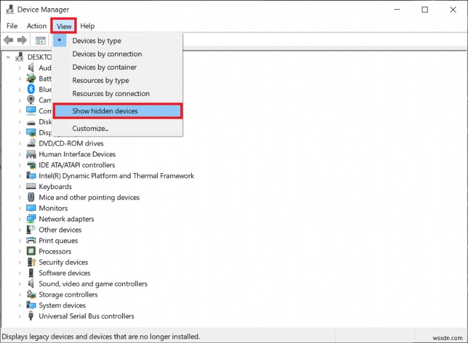Viewport: 468px width, 343px height.
Task: Open the Customize... dialog
Action: coord(118,128)
